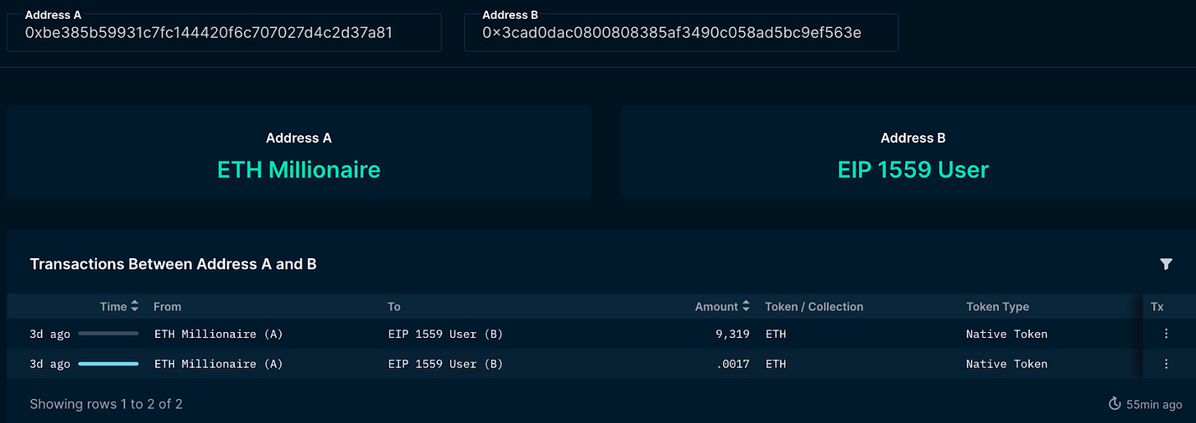This screenshot has height=423, width=1196.
Task: Focus the Address B input field
Action: (x=680, y=33)
